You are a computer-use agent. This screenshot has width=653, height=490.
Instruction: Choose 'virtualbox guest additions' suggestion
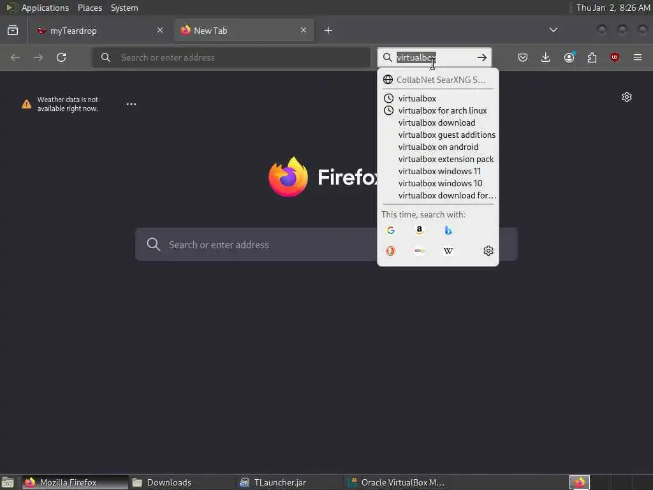[437, 135]
